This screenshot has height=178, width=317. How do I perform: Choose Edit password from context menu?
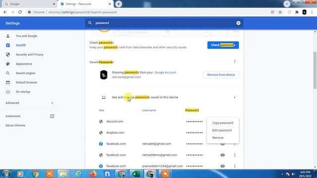pos(222,131)
